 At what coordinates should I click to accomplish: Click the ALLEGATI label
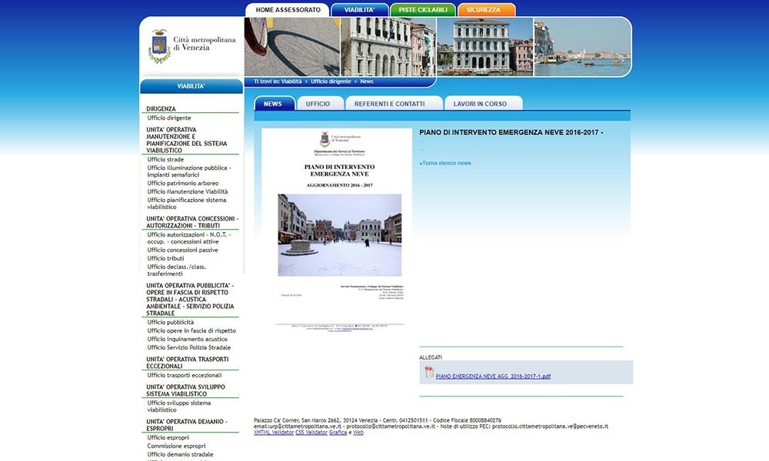coord(431,357)
